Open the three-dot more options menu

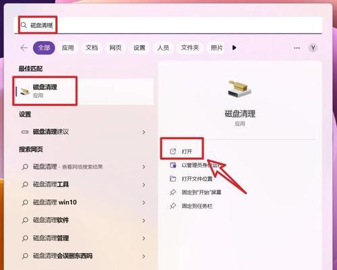297,48
